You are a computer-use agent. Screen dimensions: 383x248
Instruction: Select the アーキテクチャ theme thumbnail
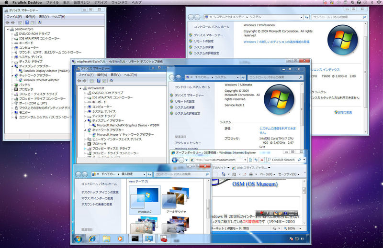(x=176, y=200)
